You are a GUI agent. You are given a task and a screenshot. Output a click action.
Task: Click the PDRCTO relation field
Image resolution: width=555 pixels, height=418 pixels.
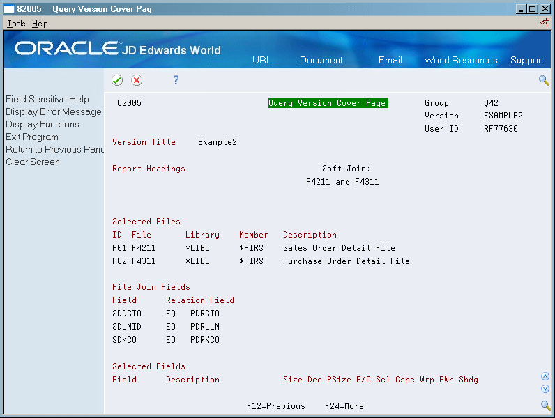click(x=205, y=313)
